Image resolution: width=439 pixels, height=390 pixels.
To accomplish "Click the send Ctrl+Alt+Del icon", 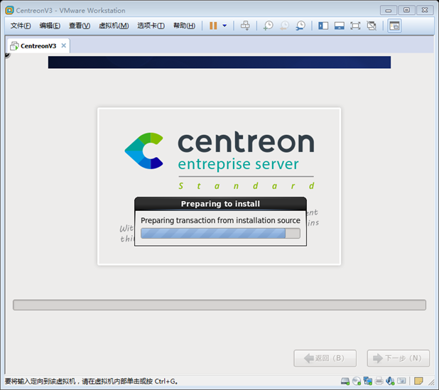I will pos(245,26).
